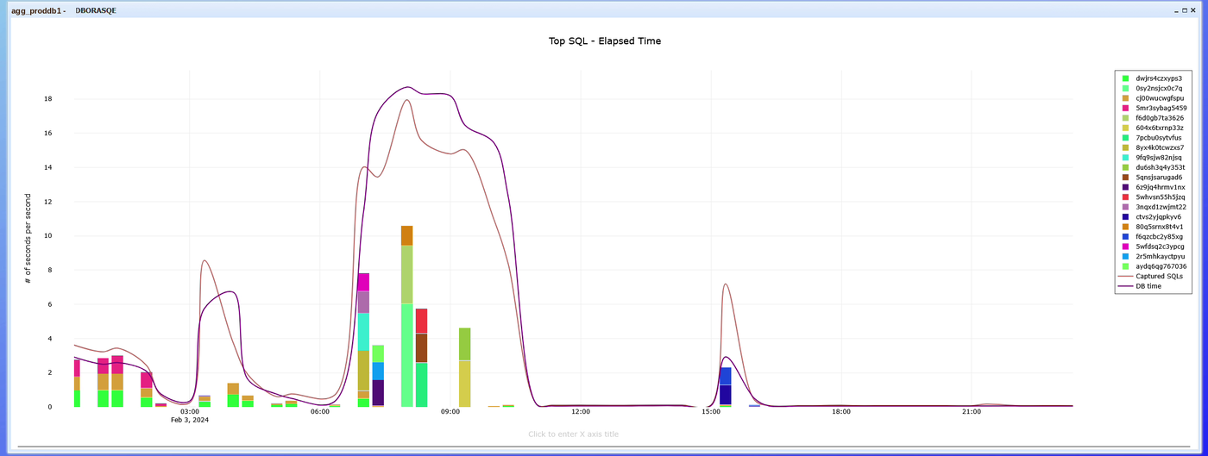Screen dimensions: 1208x456
Task: Click legend item 7pcbu0sytvfus
Action: pos(1153,138)
